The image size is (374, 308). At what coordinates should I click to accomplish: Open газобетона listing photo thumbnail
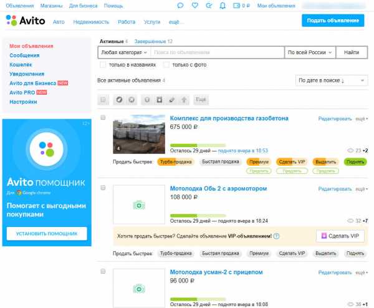click(139, 134)
